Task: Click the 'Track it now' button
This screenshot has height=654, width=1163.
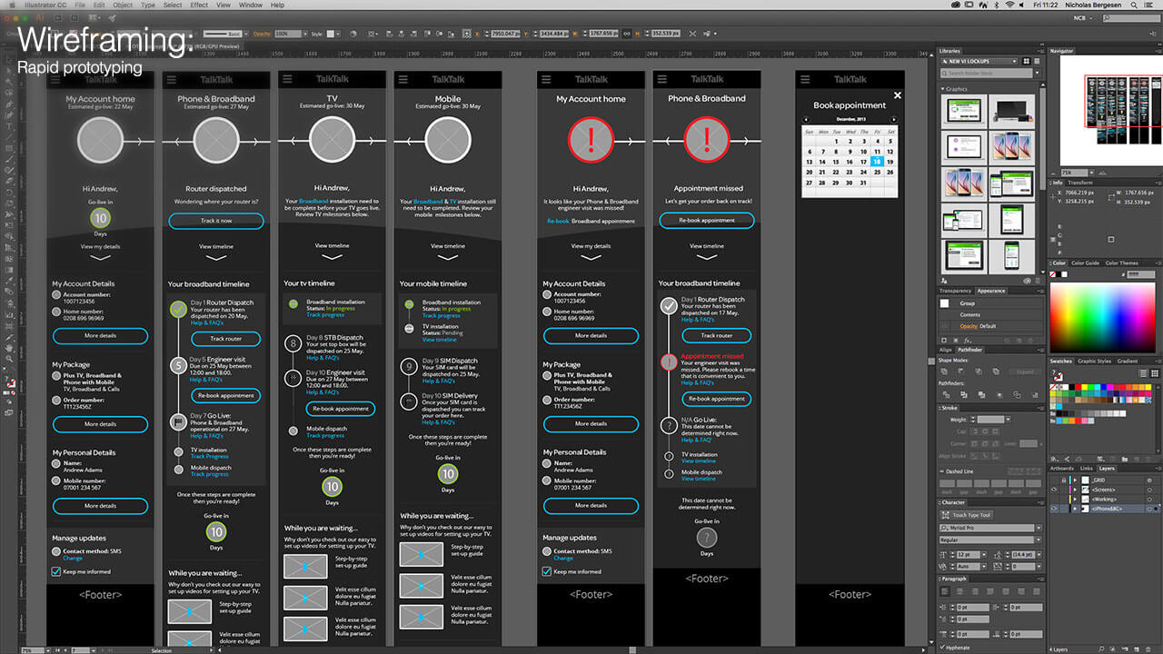Action: [216, 221]
